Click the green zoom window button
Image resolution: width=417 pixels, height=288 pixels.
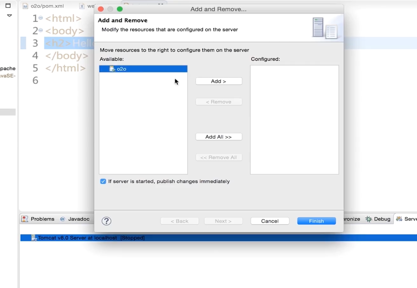pyautogui.click(x=120, y=9)
